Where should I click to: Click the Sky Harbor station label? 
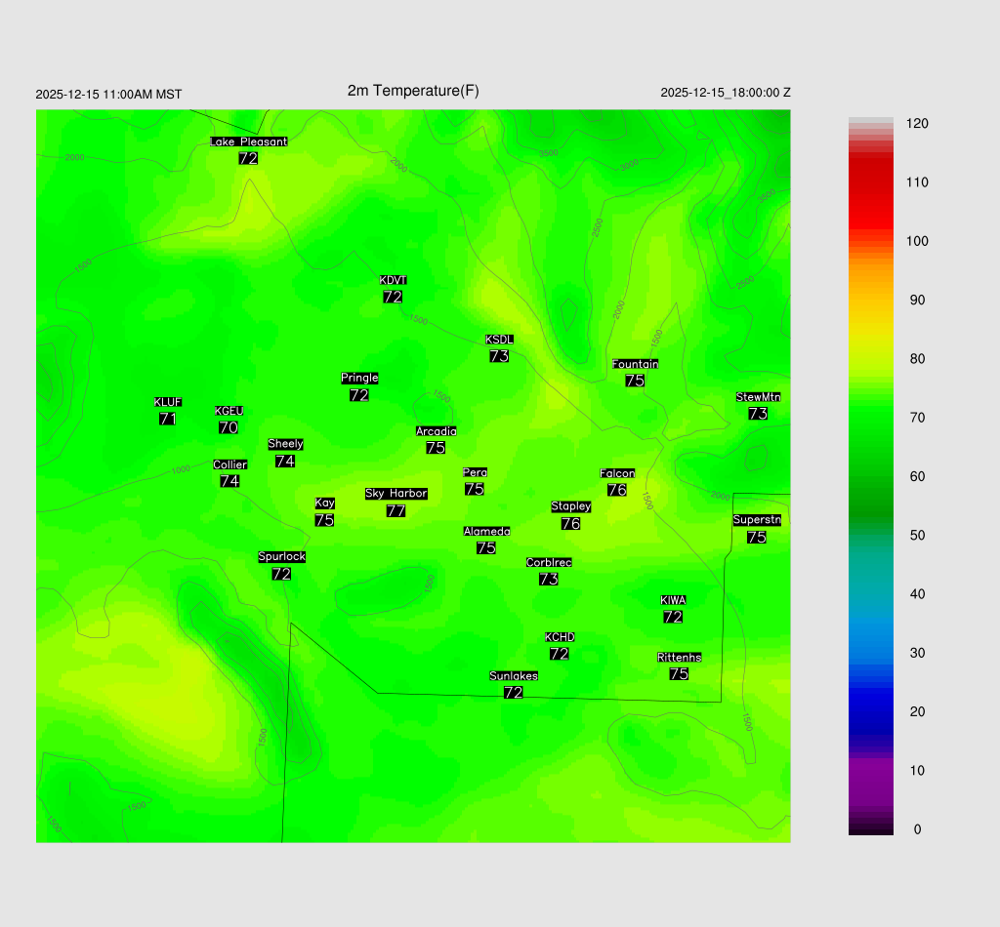[x=396, y=494]
